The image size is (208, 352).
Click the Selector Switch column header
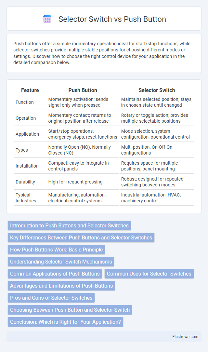coord(157,90)
